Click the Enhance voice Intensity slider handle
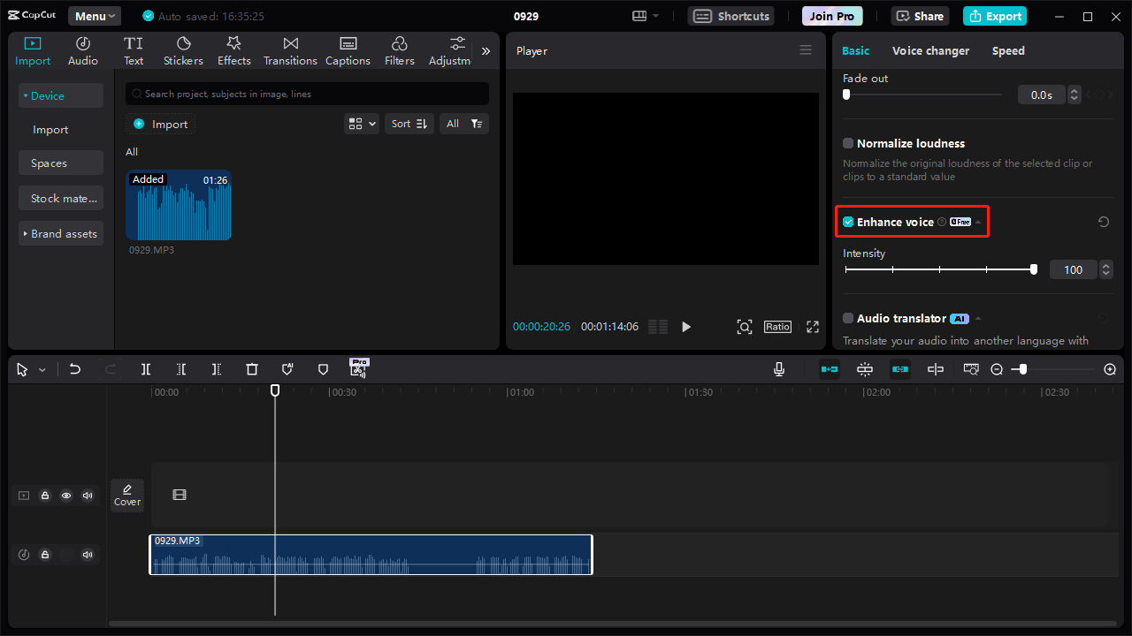1132x636 pixels. pyautogui.click(x=1034, y=269)
